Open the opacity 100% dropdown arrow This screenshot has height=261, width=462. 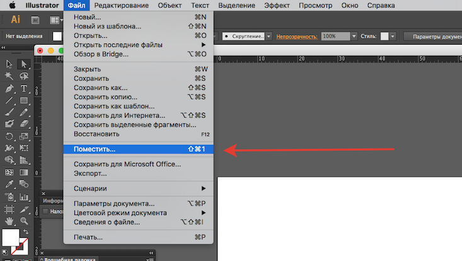coord(354,36)
